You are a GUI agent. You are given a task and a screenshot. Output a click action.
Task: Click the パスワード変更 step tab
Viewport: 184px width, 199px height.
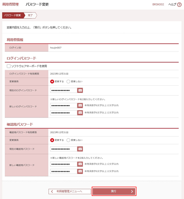[13, 16]
